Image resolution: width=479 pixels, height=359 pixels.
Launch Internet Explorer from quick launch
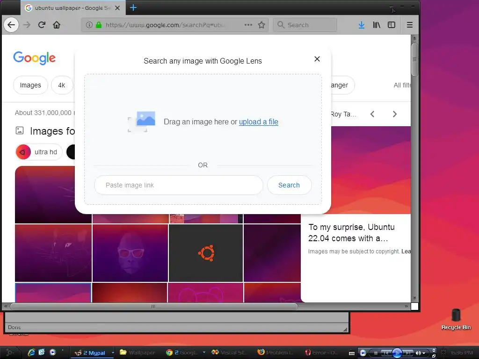(31, 352)
